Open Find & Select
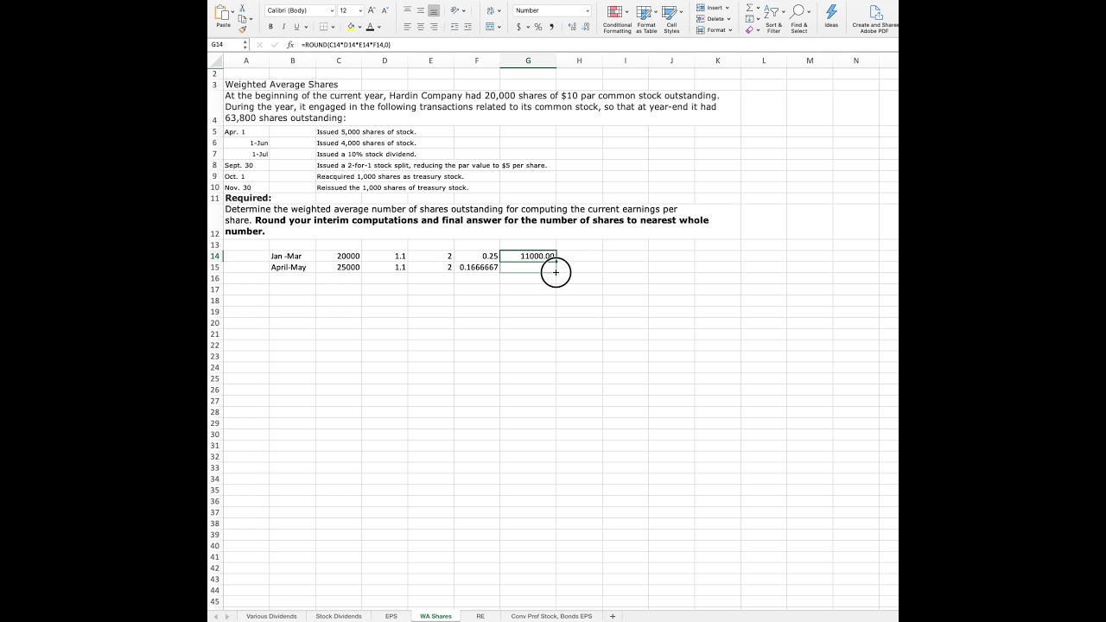1106x622 pixels. tap(799, 19)
